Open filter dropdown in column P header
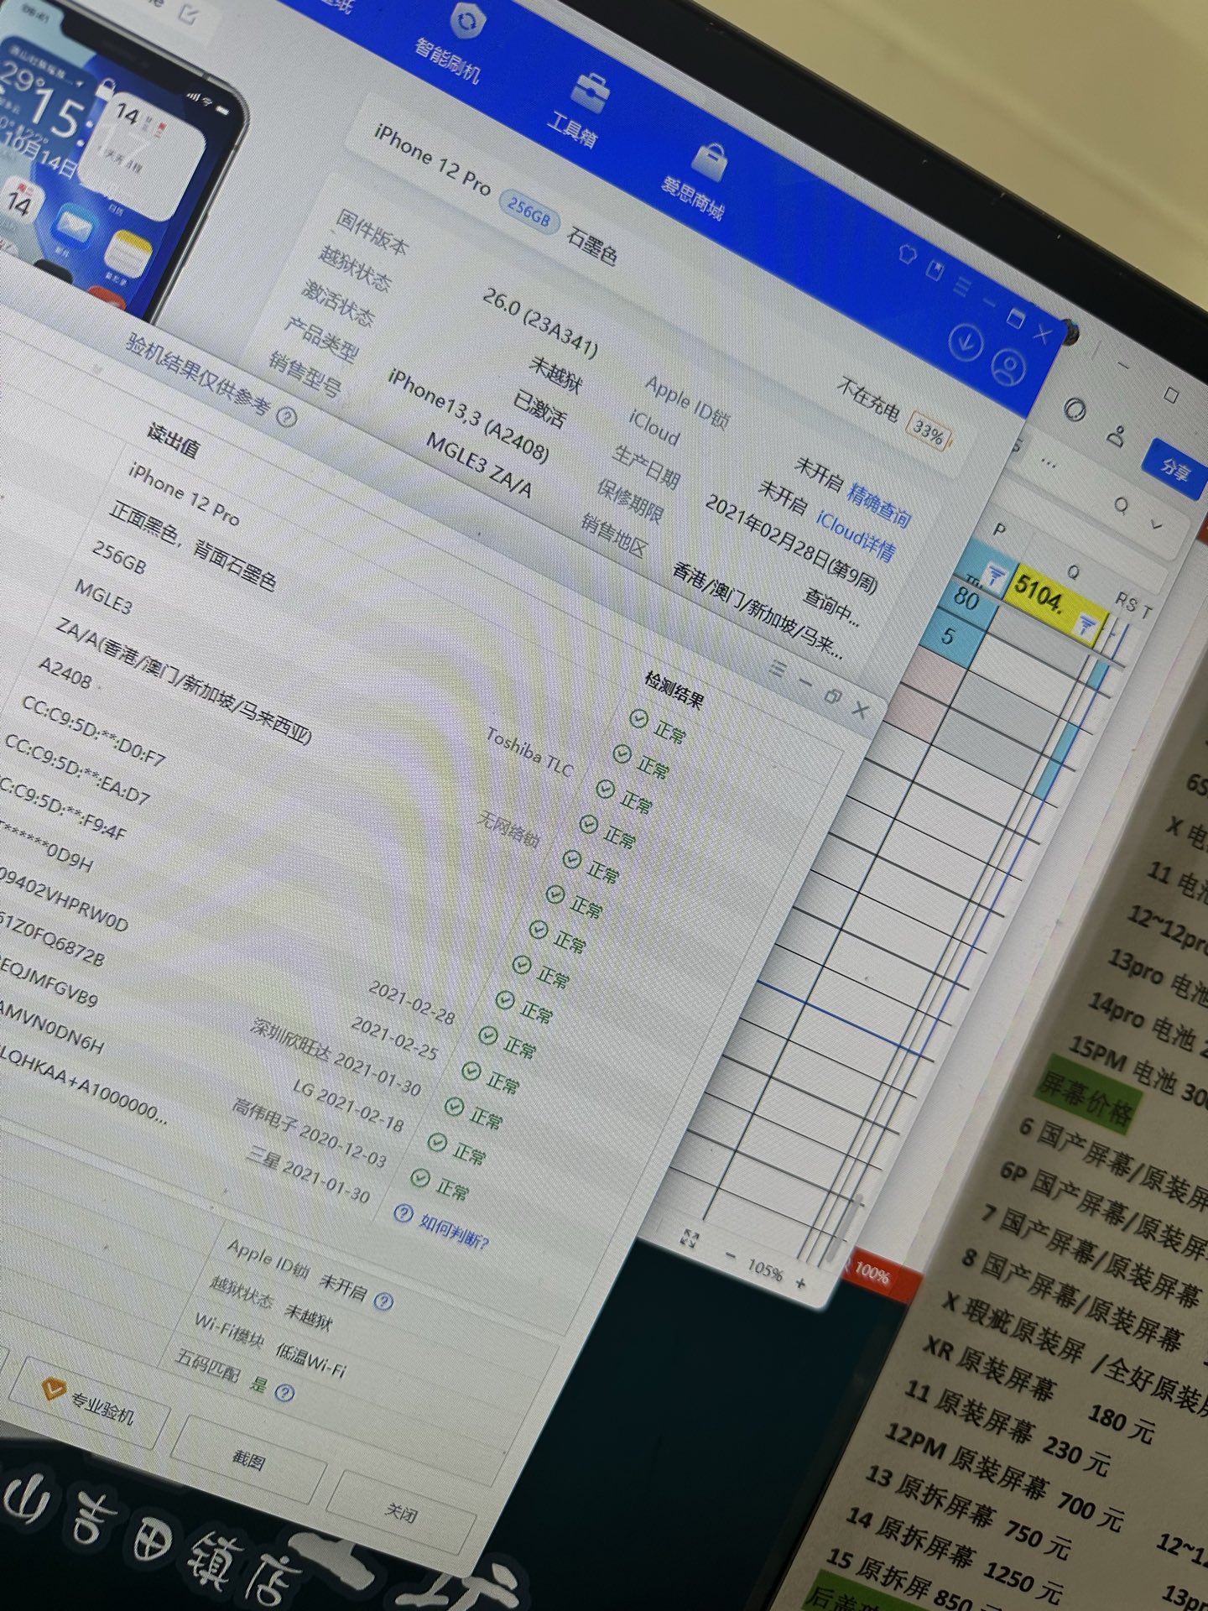The height and width of the screenshot is (1611, 1208). coord(995,576)
